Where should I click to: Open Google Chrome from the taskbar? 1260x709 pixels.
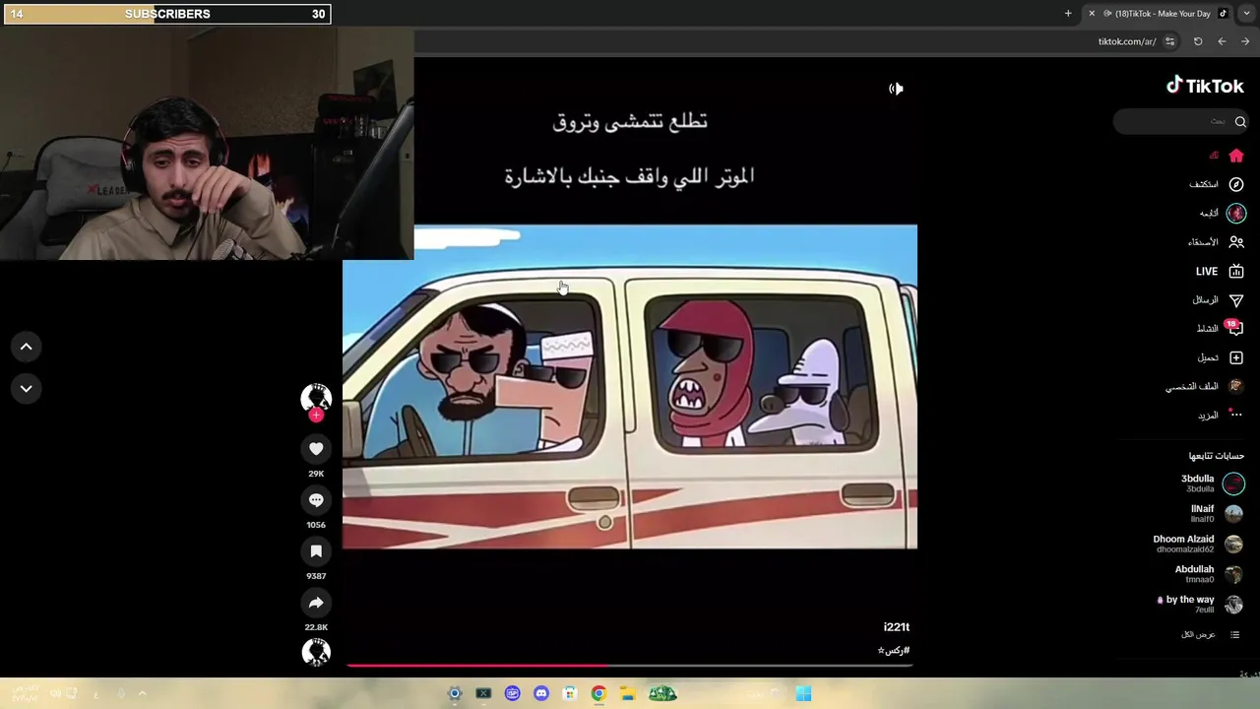pos(598,694)
